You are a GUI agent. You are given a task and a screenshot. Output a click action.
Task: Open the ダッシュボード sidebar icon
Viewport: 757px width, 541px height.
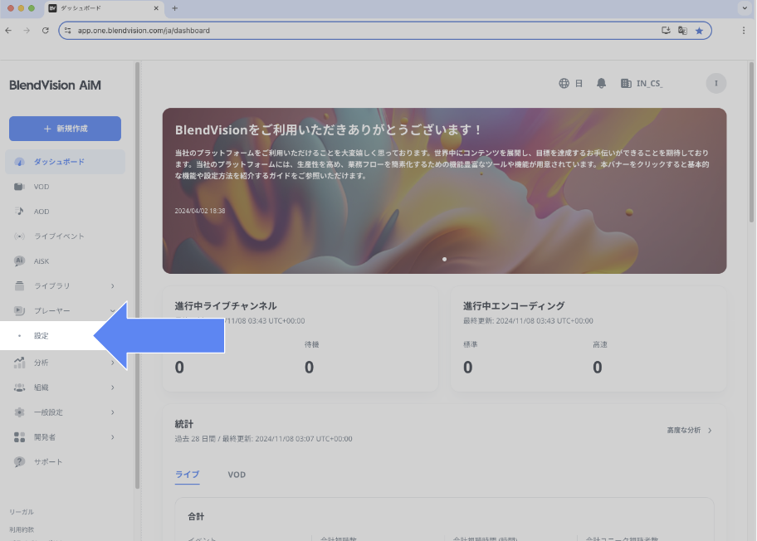(19, 162)
